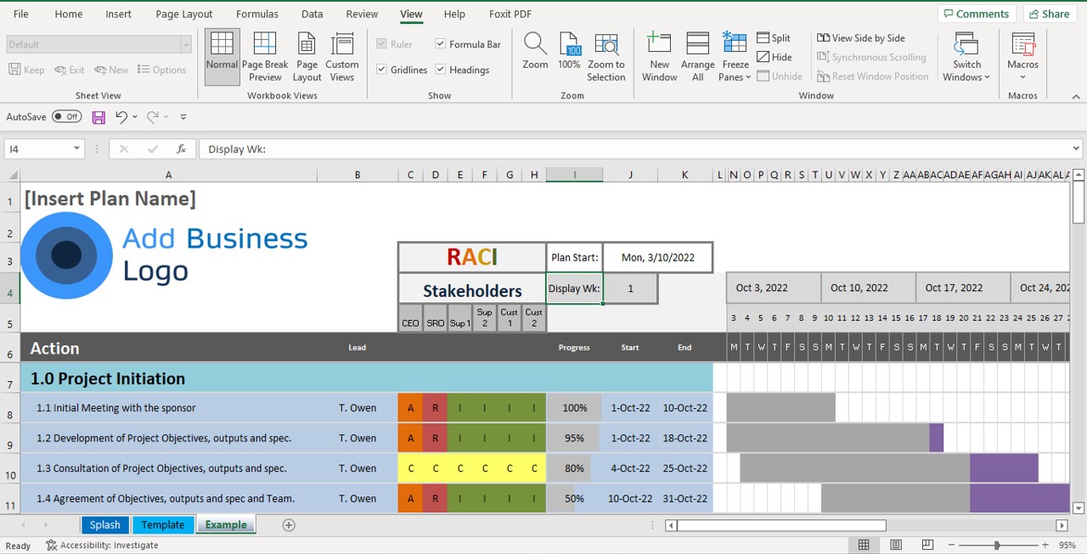Open Page Break Preview
This screenshot has width=1087, height=554.
265,57
